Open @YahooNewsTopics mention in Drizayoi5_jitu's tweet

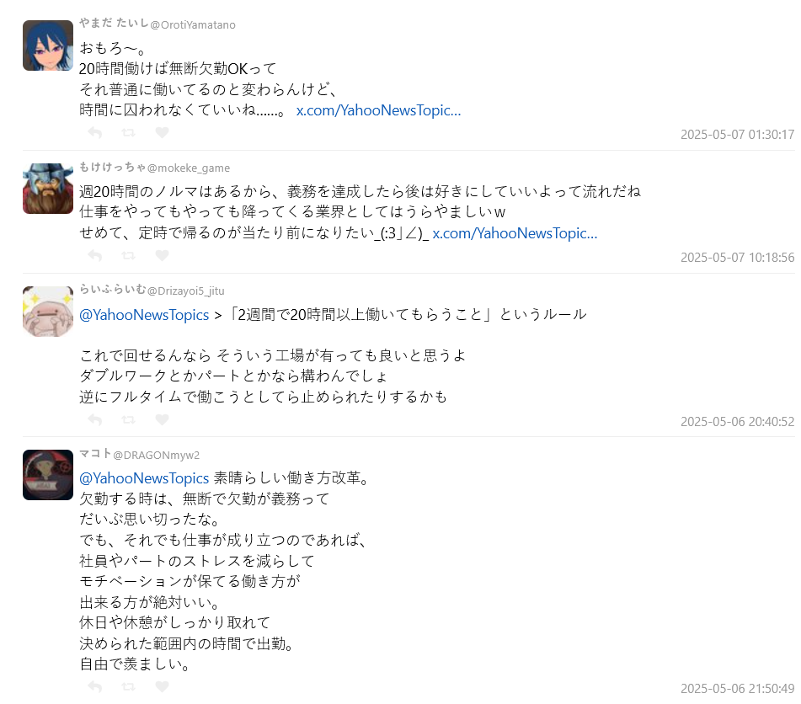click(144, 315)
